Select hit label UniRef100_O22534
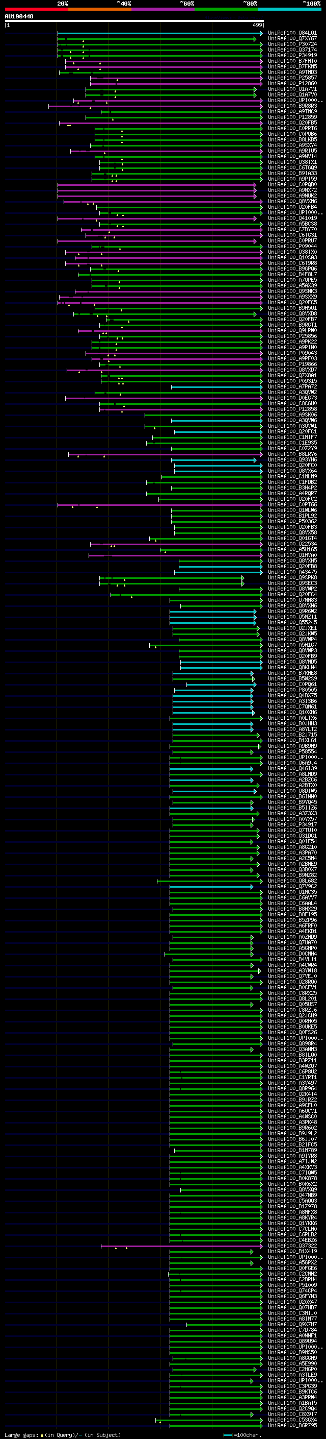 (x=292, y=544)
